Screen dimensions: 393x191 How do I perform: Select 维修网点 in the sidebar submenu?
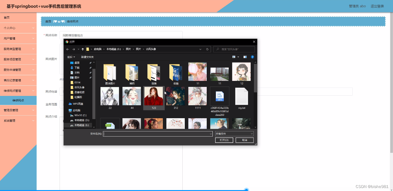(x=18, y=100)
